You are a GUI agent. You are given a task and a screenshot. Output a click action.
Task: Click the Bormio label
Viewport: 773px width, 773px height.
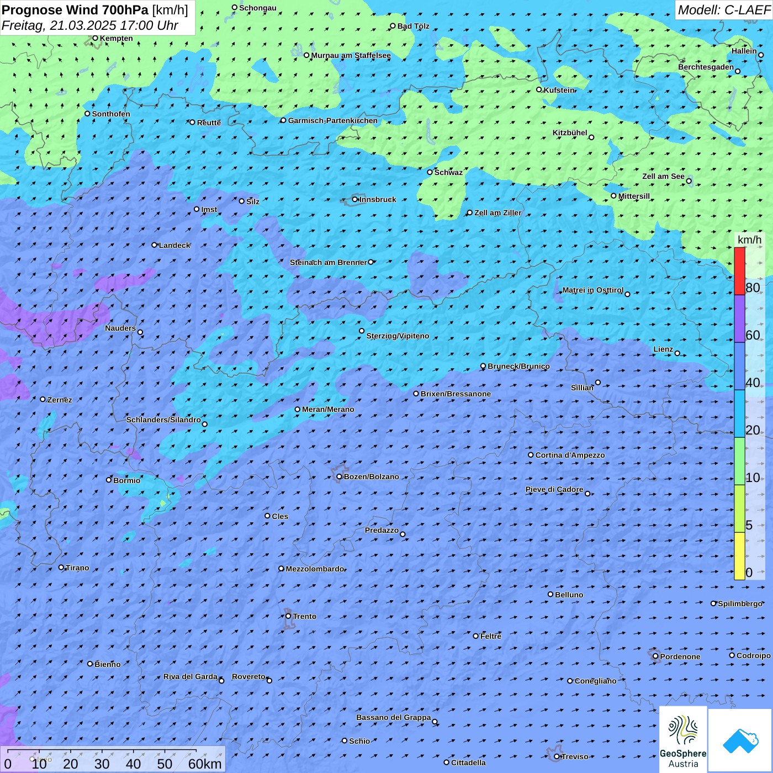(126, 480)
